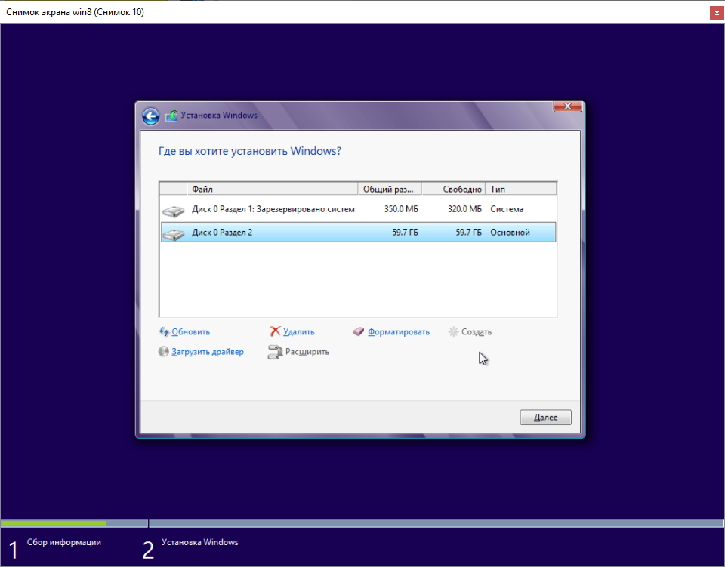Click the Сбор информации step label
Viewport: 725px width, 567px height.
tap(63, 542)
